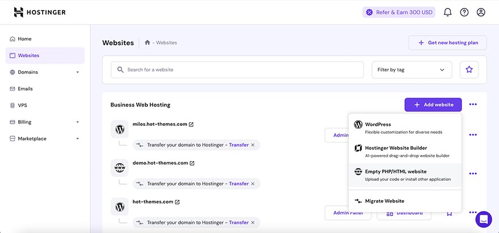
Task: Open Business Web Hosting three-dots menu
Action: point(473,104)
